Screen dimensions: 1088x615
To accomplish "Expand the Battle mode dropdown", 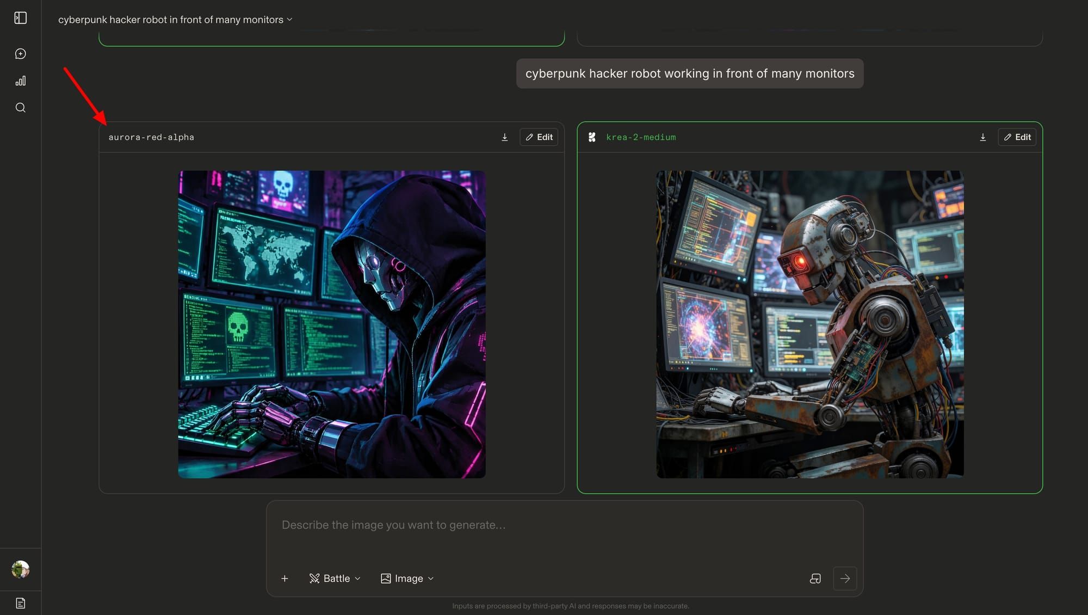I will click(x=335, y=579).
